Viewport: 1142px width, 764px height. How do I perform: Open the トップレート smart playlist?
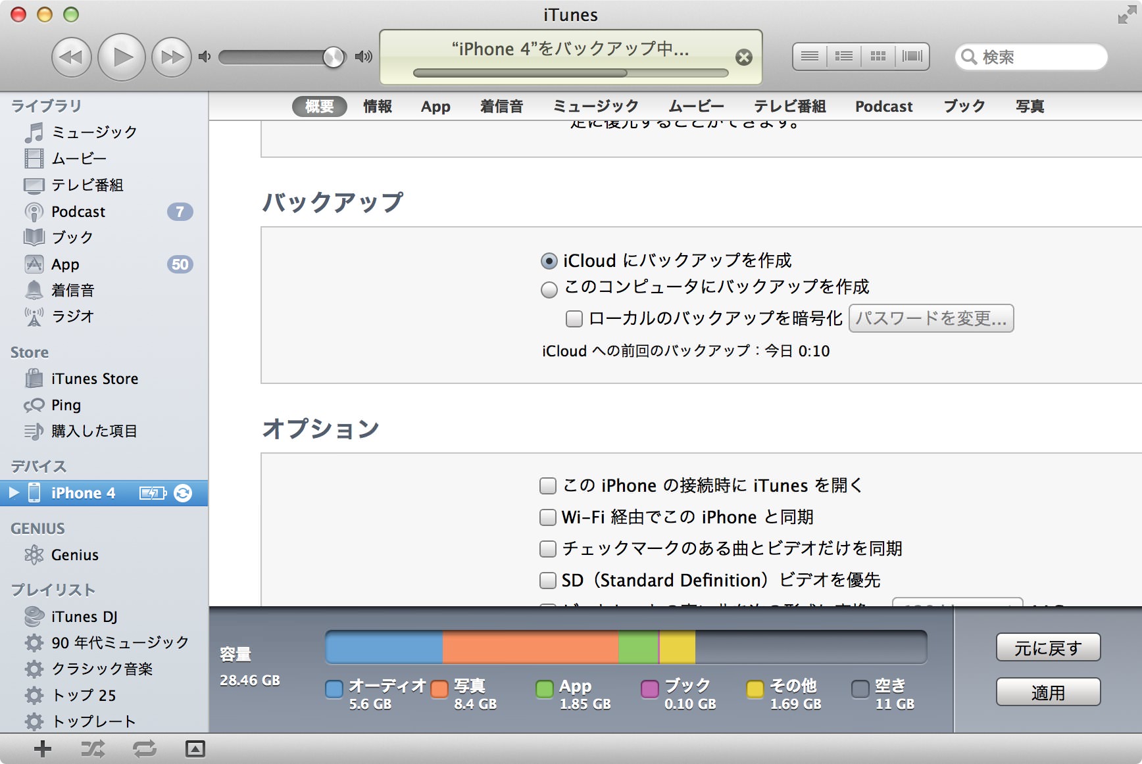click(104, 721)
